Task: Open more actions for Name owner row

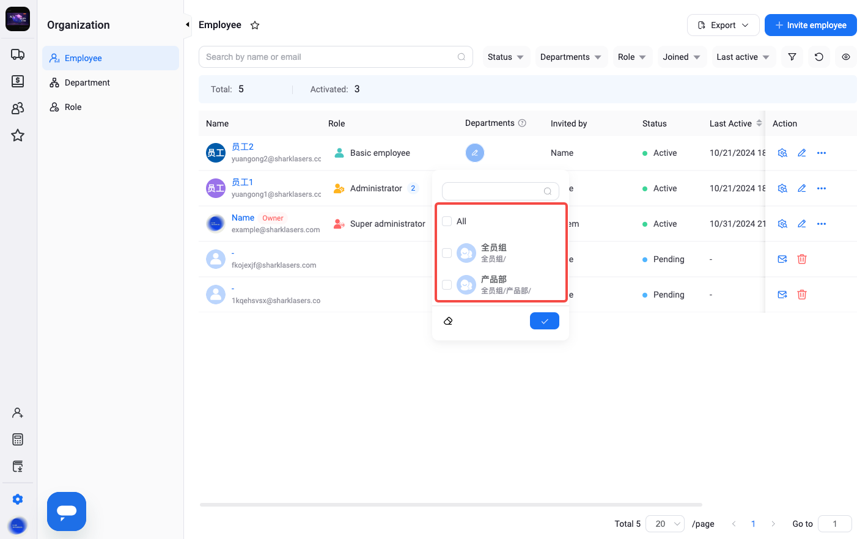Action: (822, 224)
